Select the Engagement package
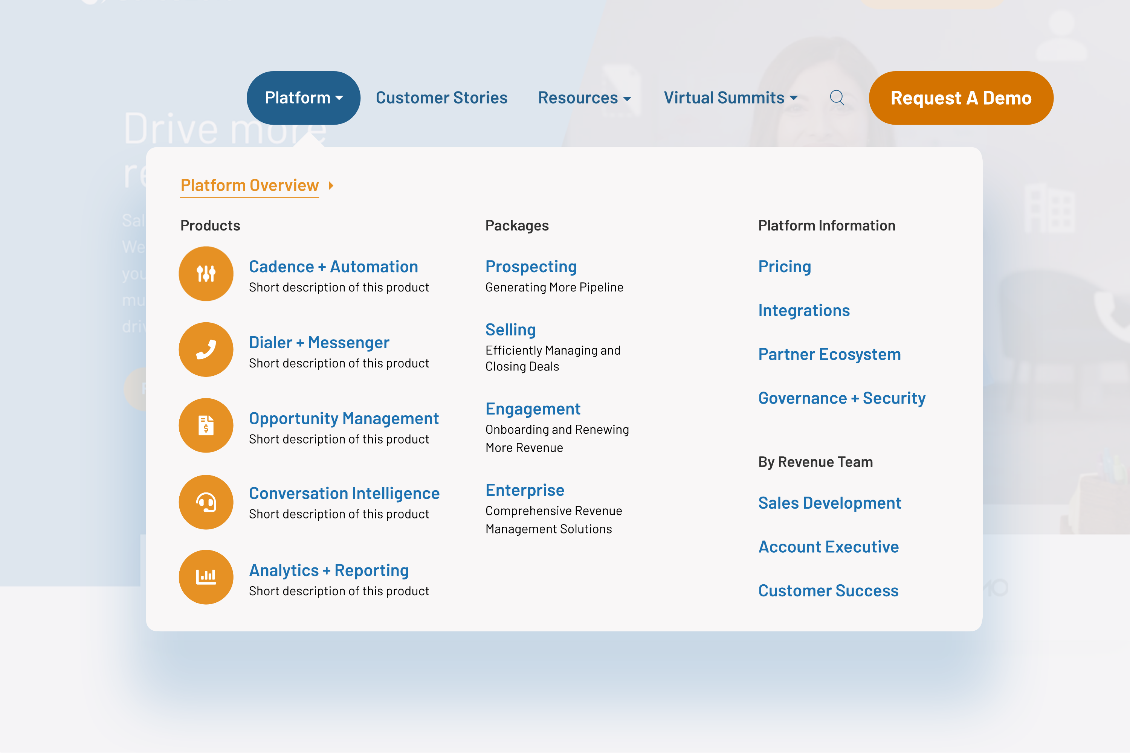The height and width of the screenshot is (753, 1130). pyautogui.click(x=533, y=409)
